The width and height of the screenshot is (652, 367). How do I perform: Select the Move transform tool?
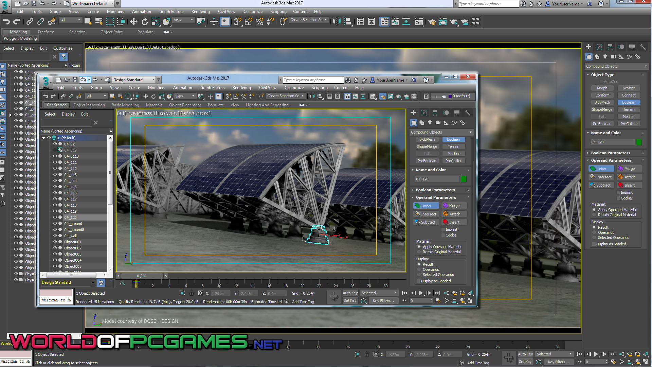[133, 22]
